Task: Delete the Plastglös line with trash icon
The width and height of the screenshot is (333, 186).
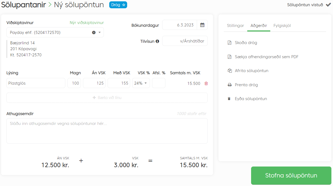Action: point(206,83)
